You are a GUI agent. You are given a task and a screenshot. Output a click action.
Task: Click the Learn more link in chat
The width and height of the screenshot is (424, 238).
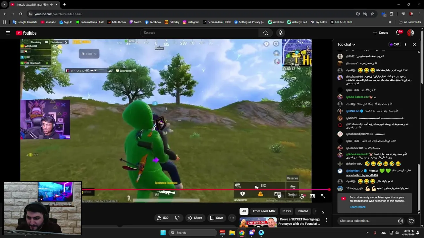pyautogui.click(x=357, y=207)
